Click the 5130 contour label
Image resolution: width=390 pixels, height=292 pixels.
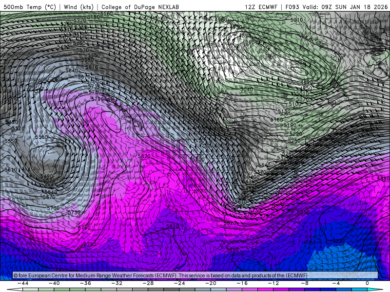(284, 111)
